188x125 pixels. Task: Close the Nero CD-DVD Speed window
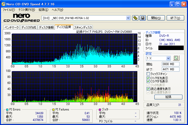coord(184,4)
